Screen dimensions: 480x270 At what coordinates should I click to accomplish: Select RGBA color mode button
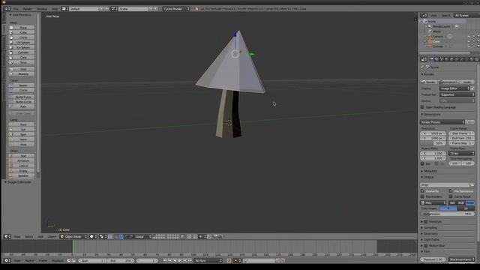click(x=470, y=202)
